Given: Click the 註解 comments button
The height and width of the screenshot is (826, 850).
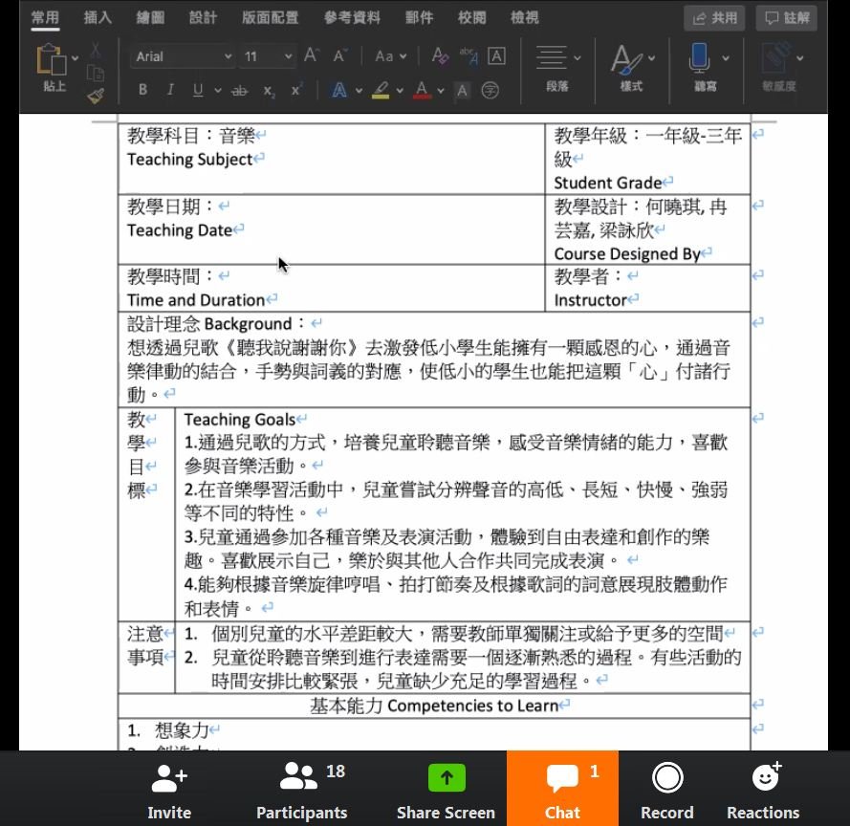Looking at the screenshot, I should tap(787, 17).
